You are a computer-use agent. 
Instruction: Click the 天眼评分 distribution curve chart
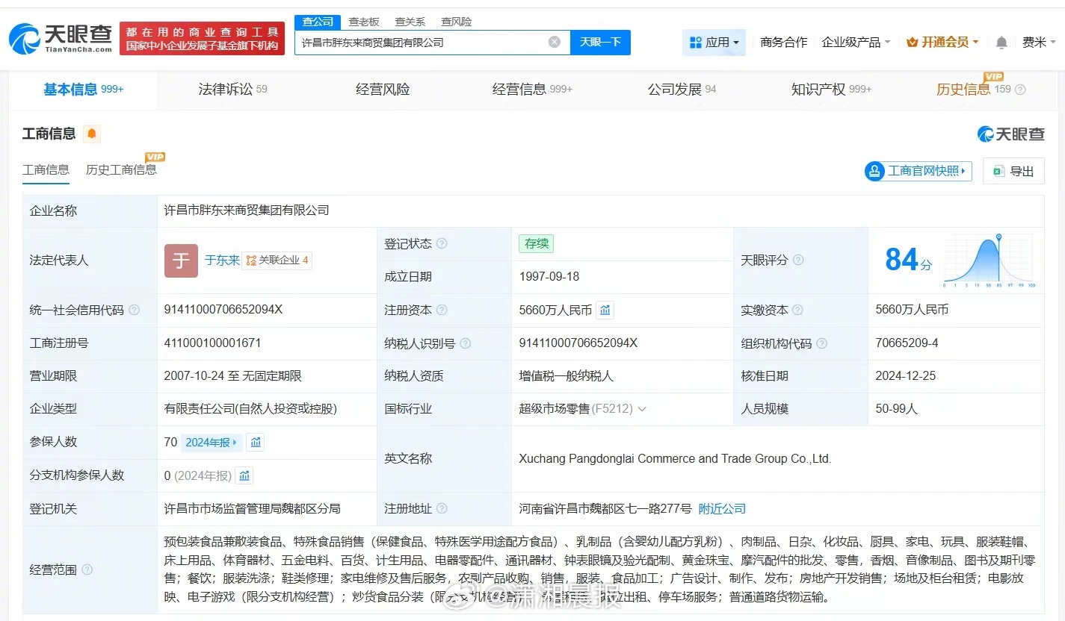coord(988,260)
